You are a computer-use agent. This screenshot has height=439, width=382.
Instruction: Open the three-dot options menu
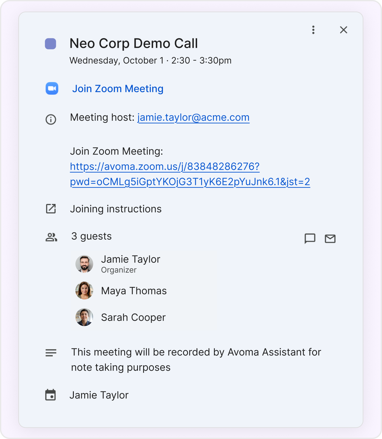pyautogui.click(x=313, y=30)
